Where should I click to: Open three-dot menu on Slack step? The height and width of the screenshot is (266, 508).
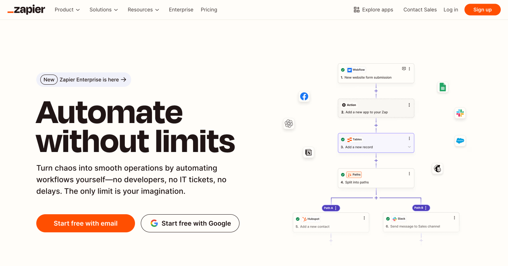pyautogui.click(x=454, y=218)
